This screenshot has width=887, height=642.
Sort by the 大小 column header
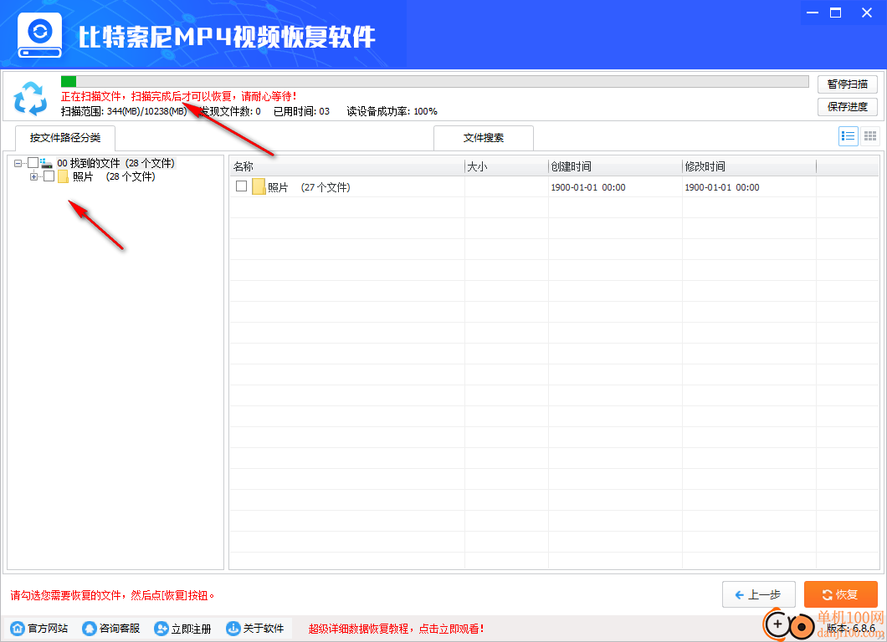pos(506,166)
